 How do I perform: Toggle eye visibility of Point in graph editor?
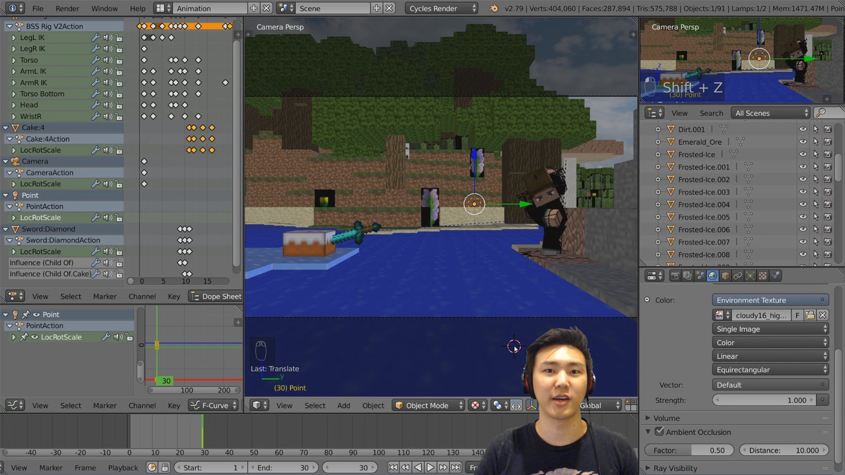[x=36, y=315]
